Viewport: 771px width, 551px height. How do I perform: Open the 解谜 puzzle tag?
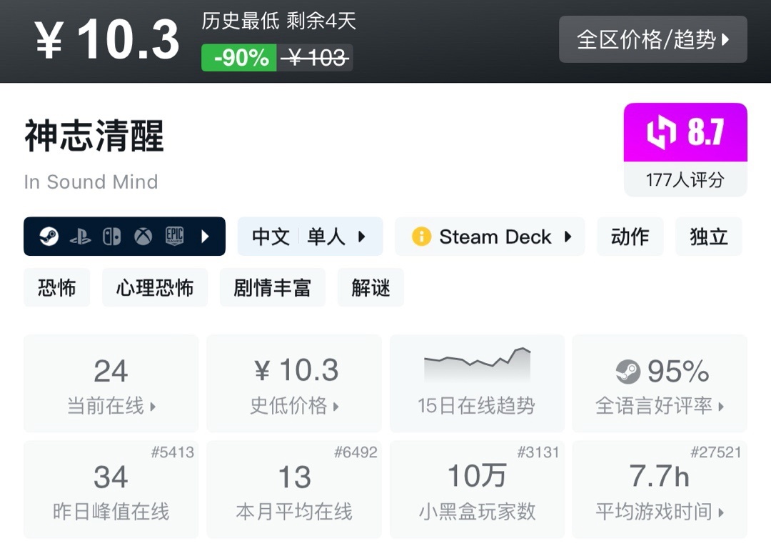pos(371,287)
